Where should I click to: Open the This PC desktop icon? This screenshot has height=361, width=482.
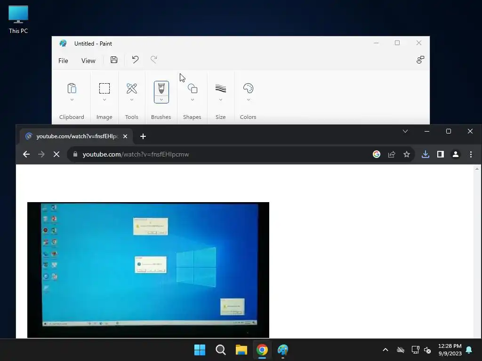[18, 19]
